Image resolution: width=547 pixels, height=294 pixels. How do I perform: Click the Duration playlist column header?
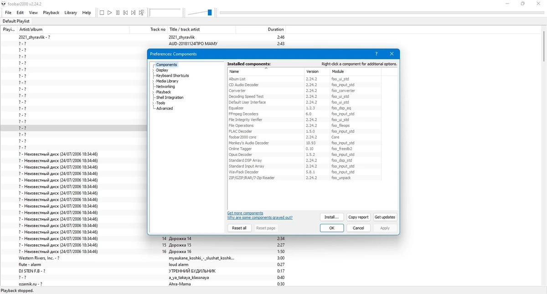click(261, 29)
